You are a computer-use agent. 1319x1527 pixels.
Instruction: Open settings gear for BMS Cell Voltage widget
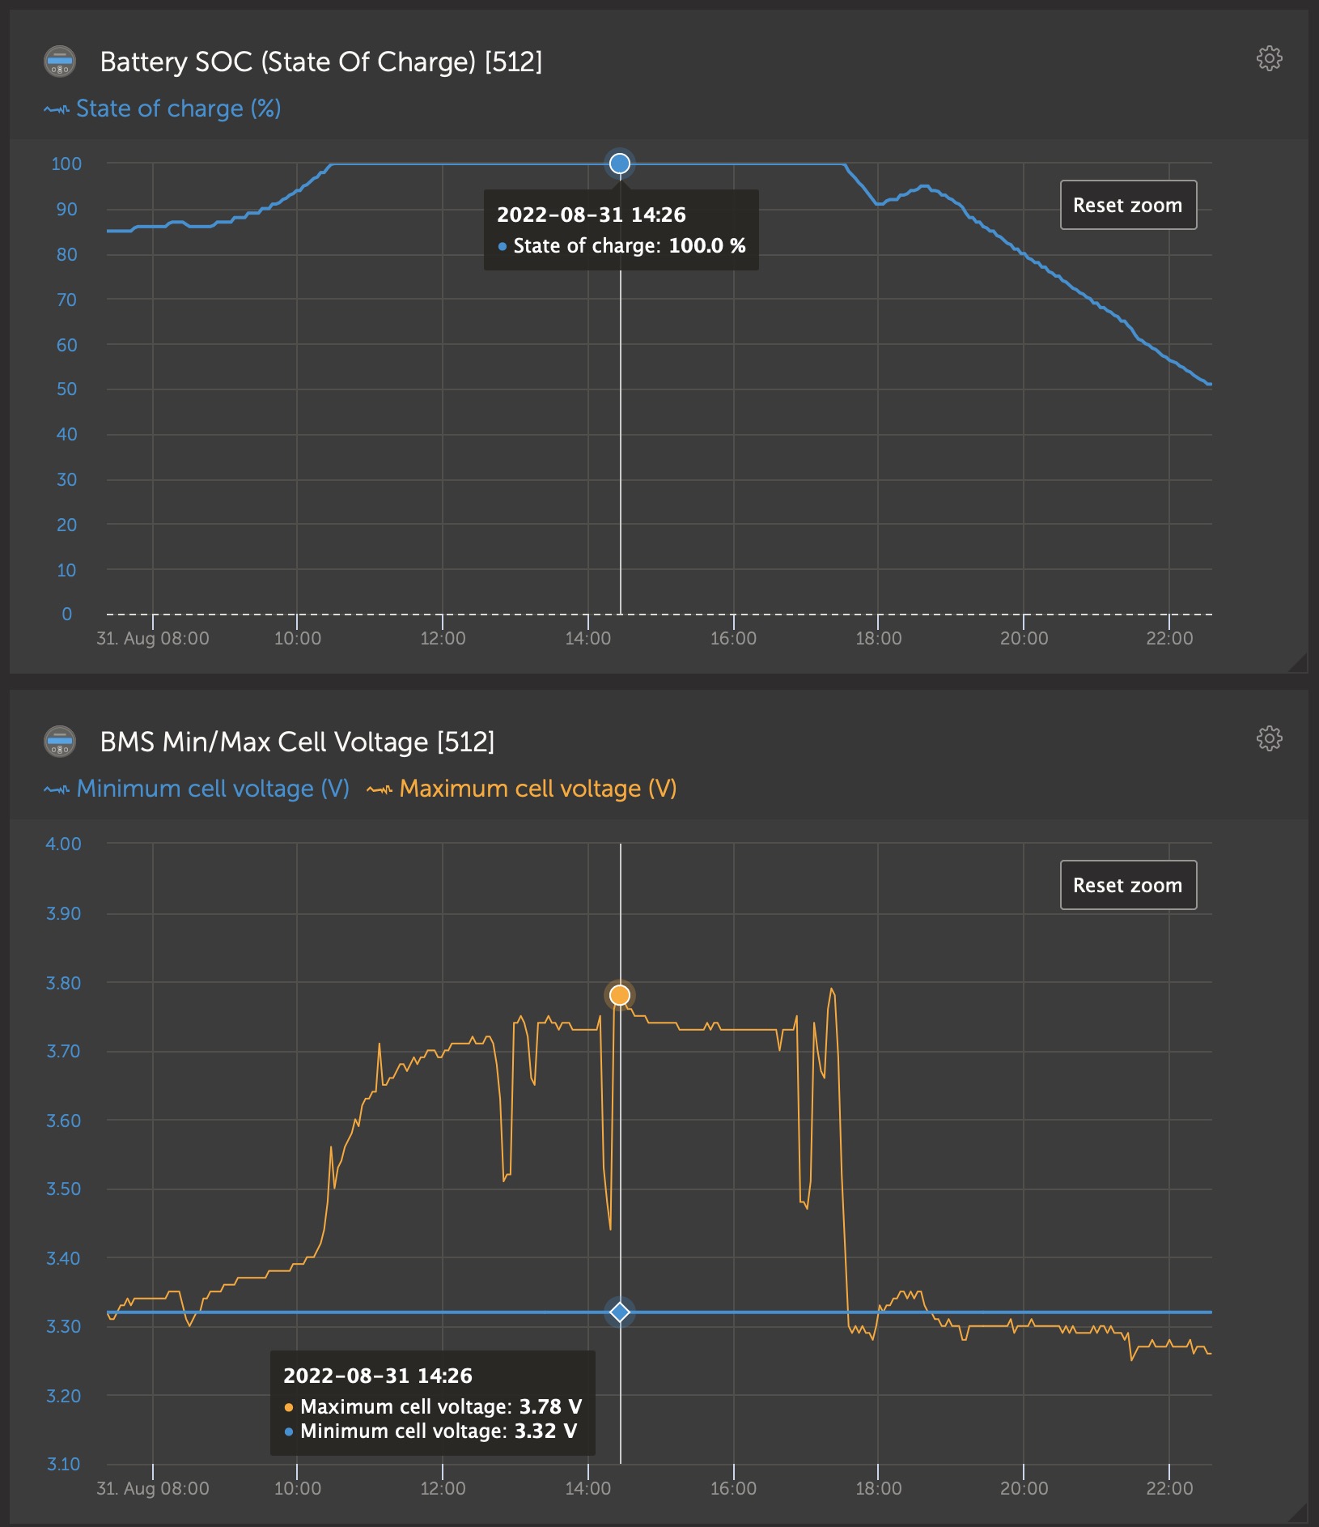click(x=1269, y=738)
